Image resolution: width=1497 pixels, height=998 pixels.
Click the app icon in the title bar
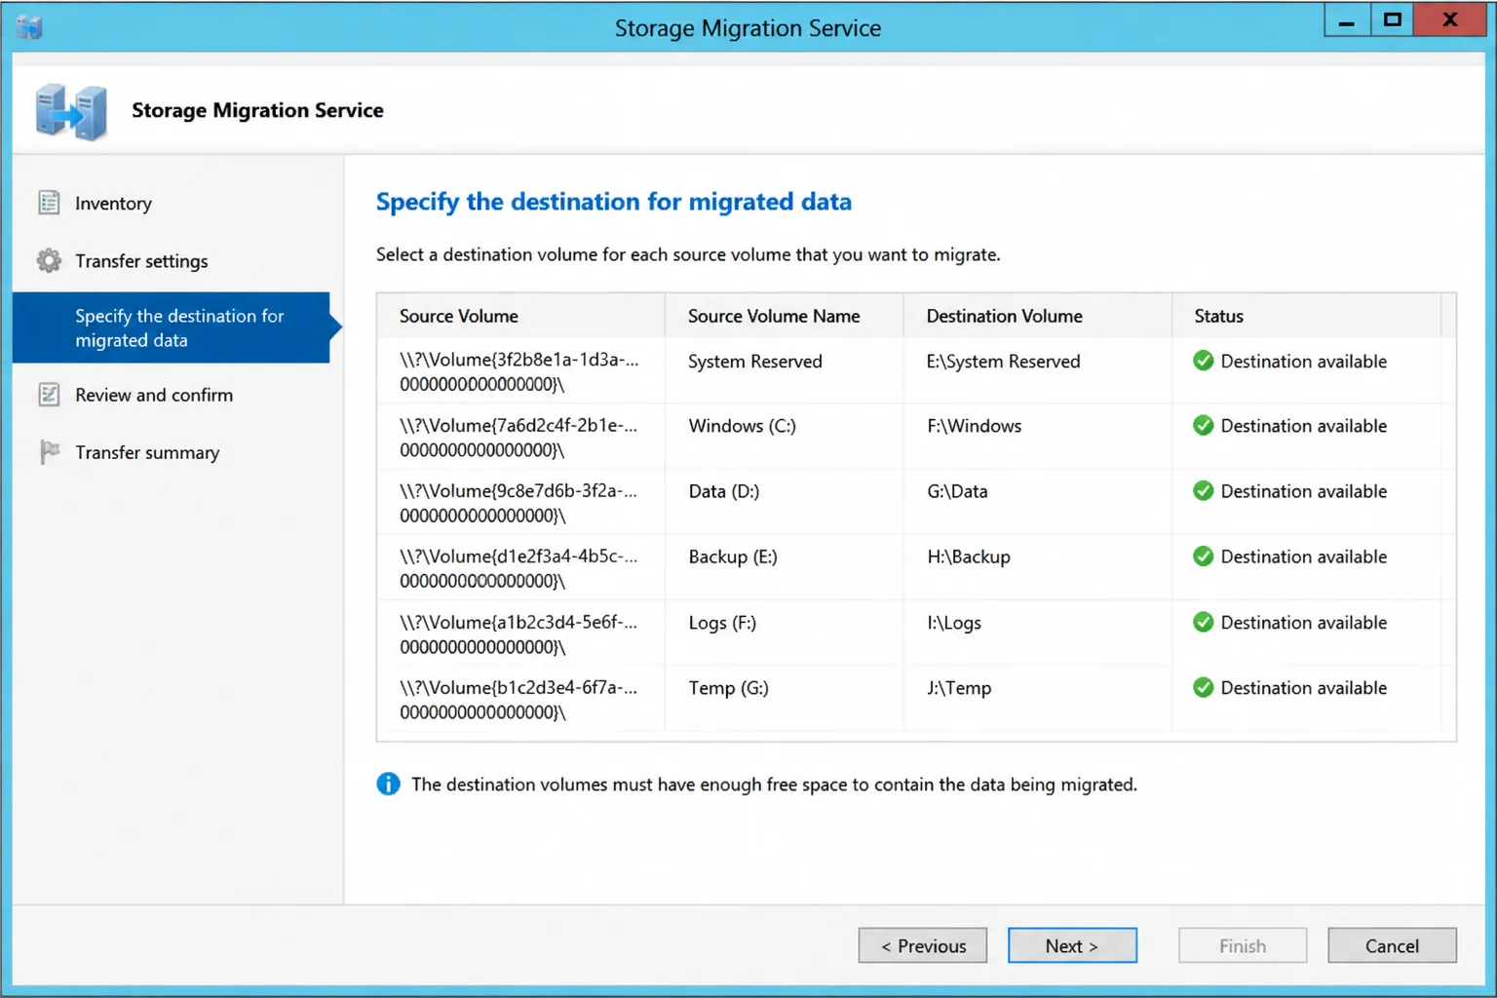(x=29, y=27)
